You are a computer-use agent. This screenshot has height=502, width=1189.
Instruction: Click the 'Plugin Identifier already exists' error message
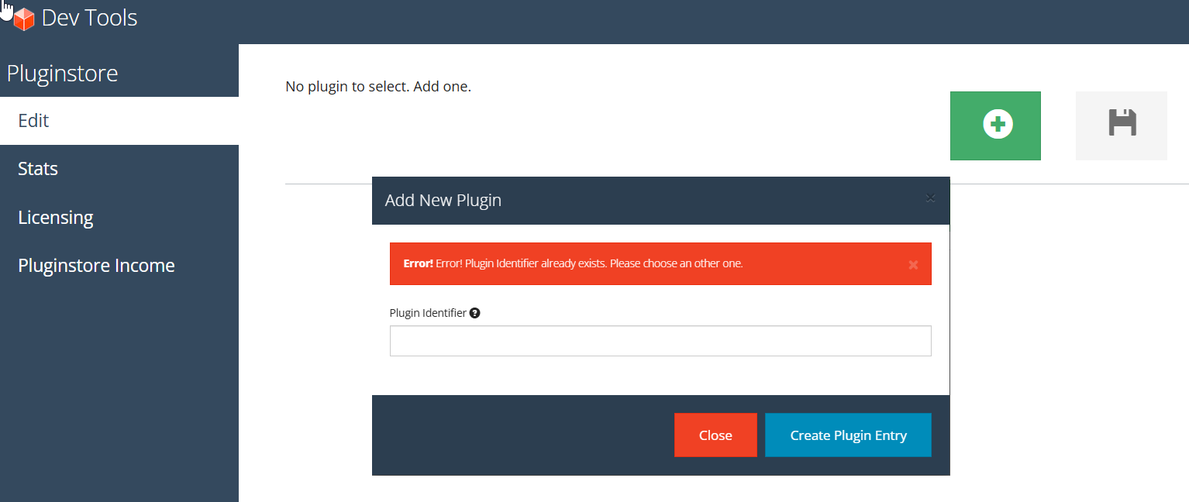point(589,263)
